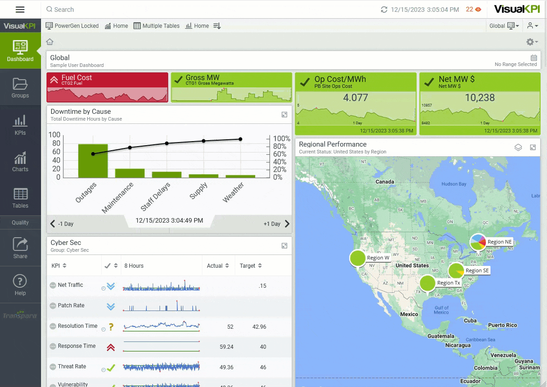
Task: Open the Global profile dropdown
Action: point(504,26)
